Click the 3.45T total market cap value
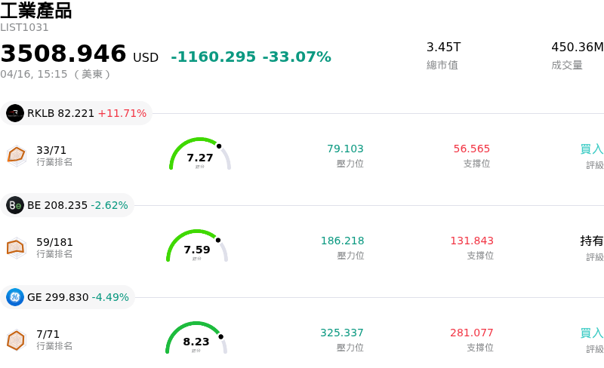This screenshot has width=604, height=368. pos(443,48)
